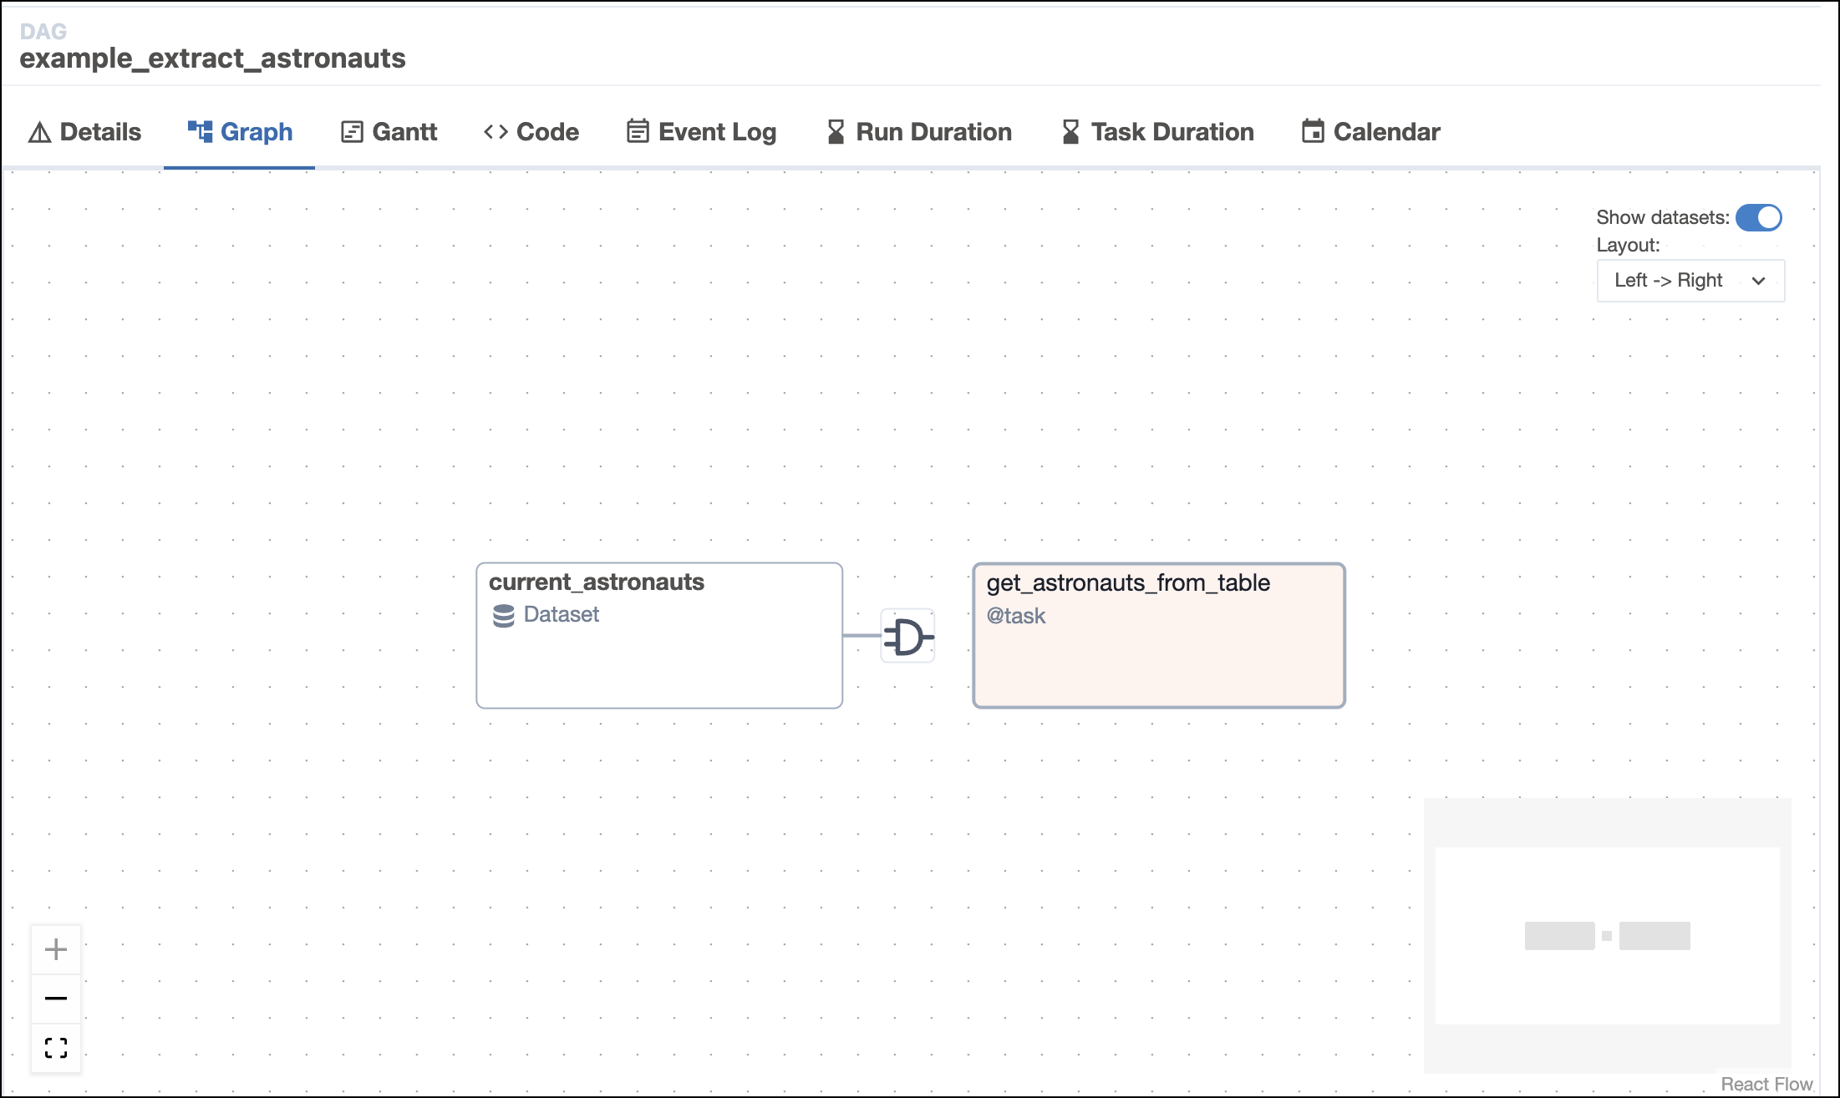Click the zoom-in plus control
Image resolution: width=1840 pixels, height=1098 pixels.
click(55, 948)
